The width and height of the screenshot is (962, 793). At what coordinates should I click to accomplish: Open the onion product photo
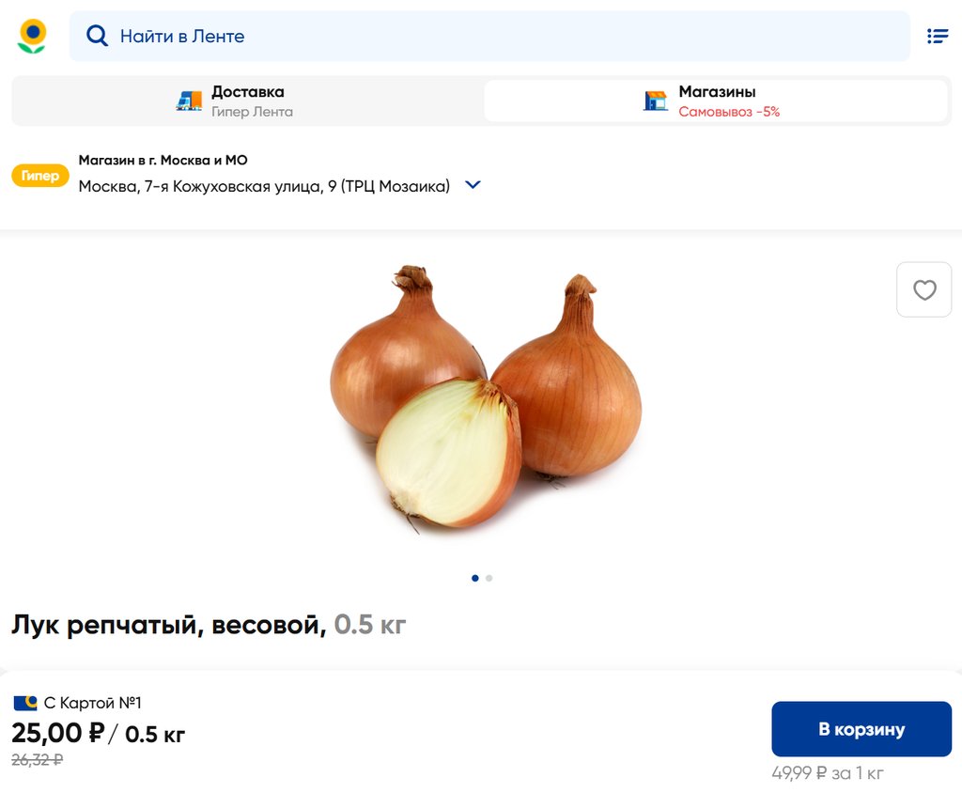(x=485, y=399)
